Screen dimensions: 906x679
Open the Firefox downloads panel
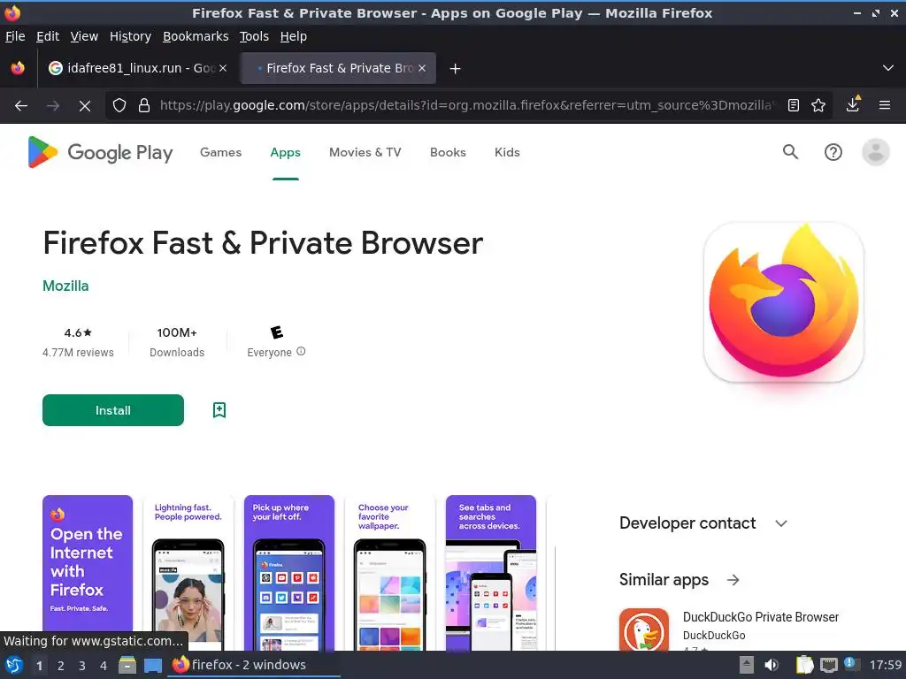(853, 104)
